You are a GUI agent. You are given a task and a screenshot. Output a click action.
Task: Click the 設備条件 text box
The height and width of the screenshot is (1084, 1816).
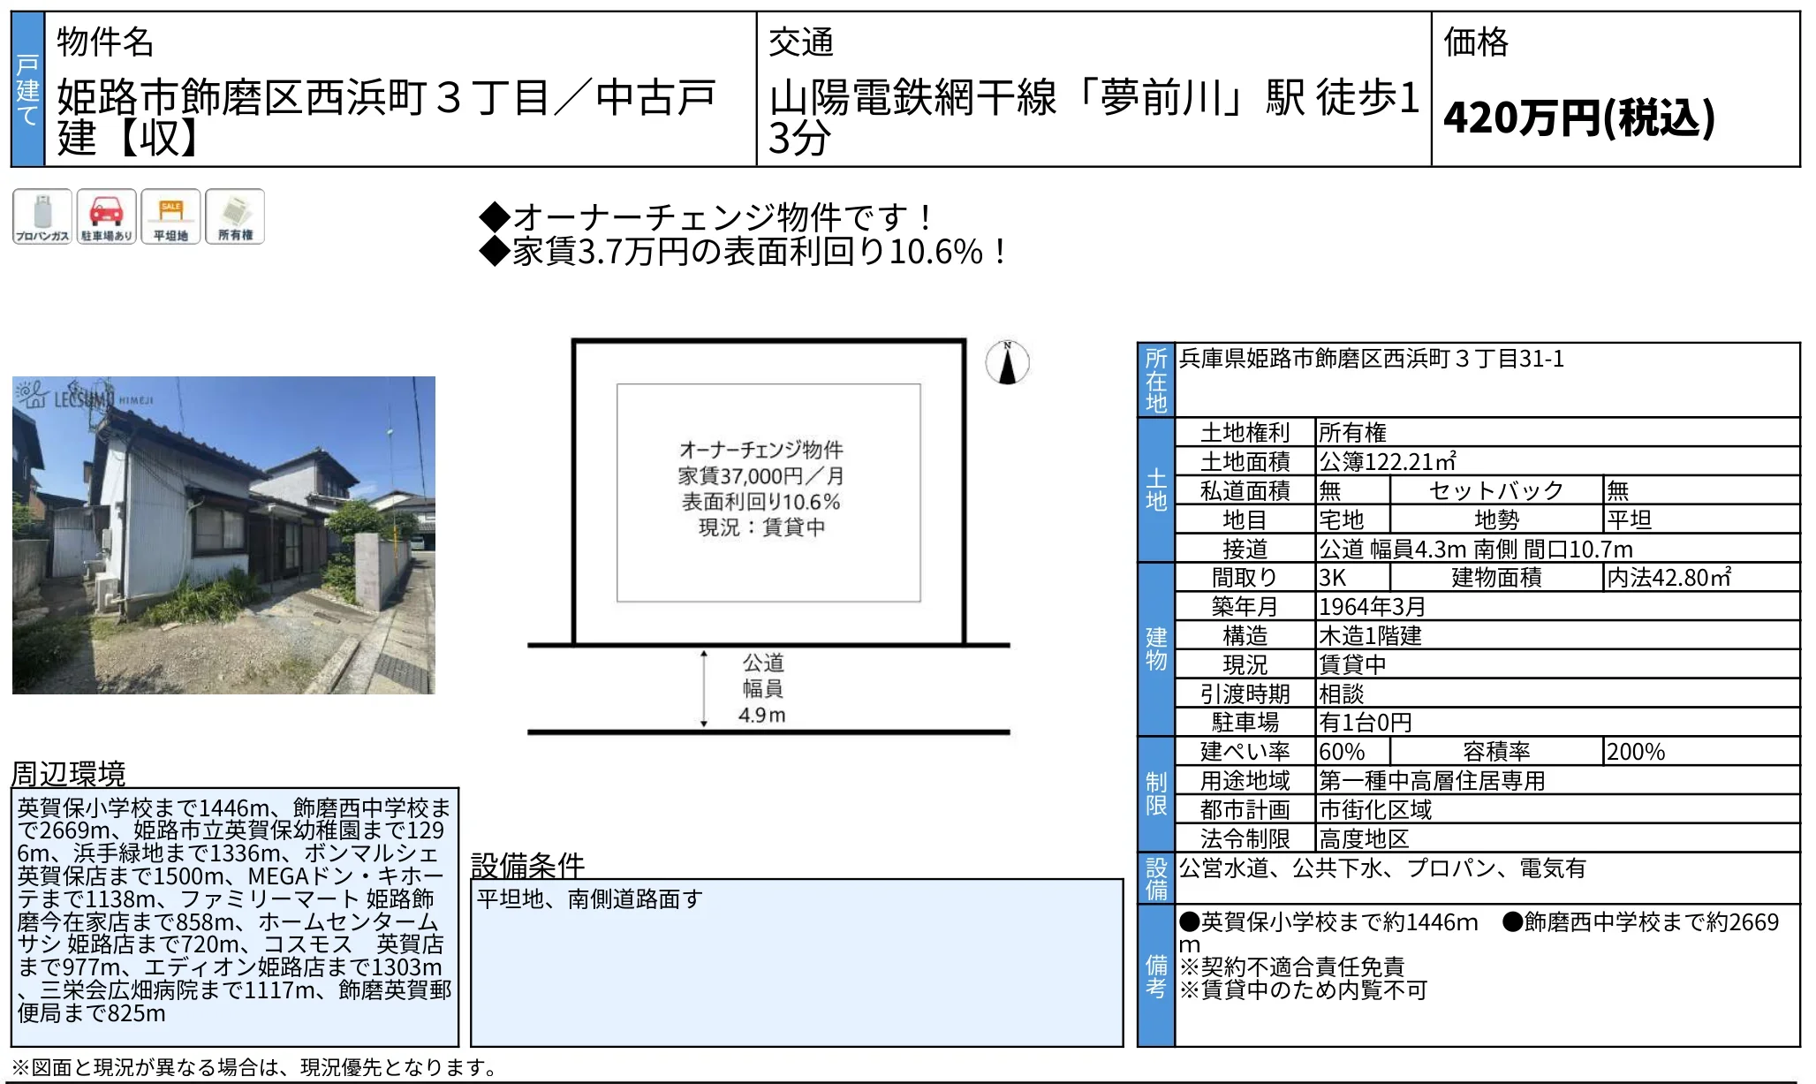[797, 963]
